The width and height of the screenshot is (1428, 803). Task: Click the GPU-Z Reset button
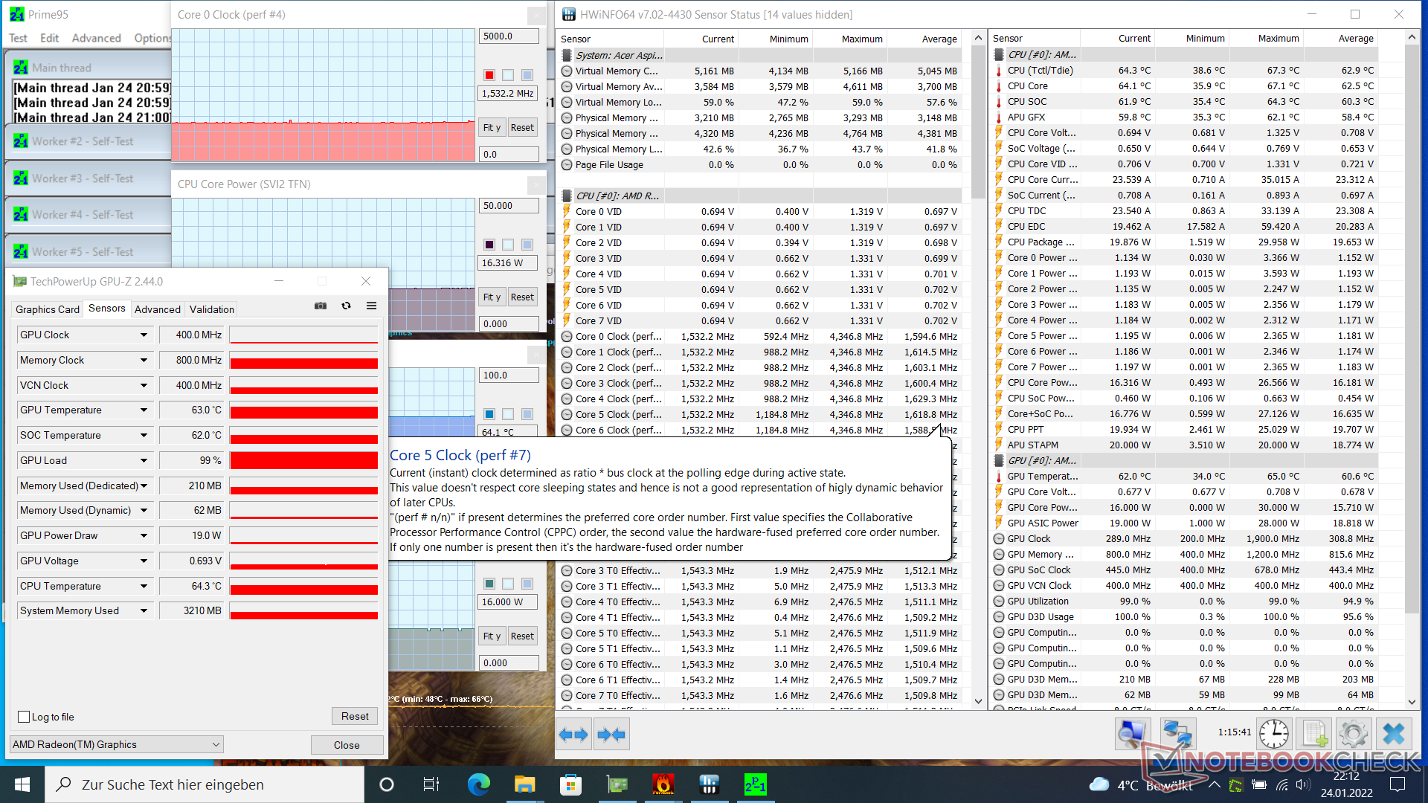point(355,716)
